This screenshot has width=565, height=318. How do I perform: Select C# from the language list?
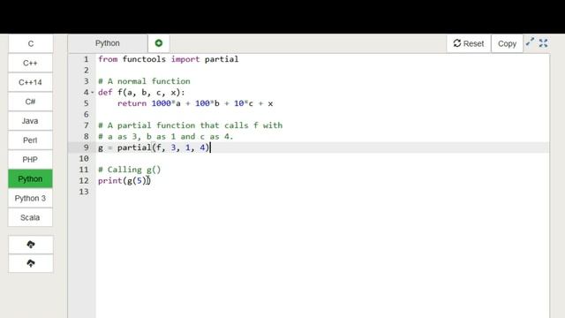pyautogui.click(x=30, y=102)
